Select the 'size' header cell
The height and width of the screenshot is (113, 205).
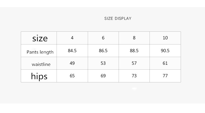(x=40, y=38)
